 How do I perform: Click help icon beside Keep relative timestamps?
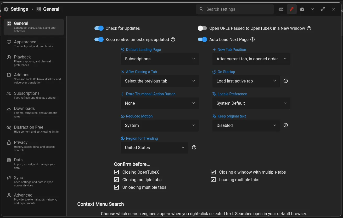[x=173, y=39]
